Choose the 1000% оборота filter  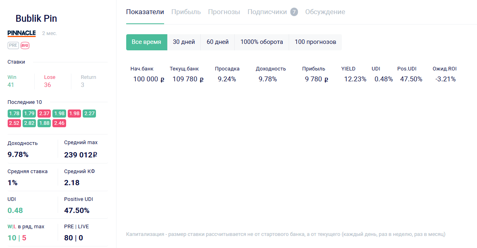[262, 42]
